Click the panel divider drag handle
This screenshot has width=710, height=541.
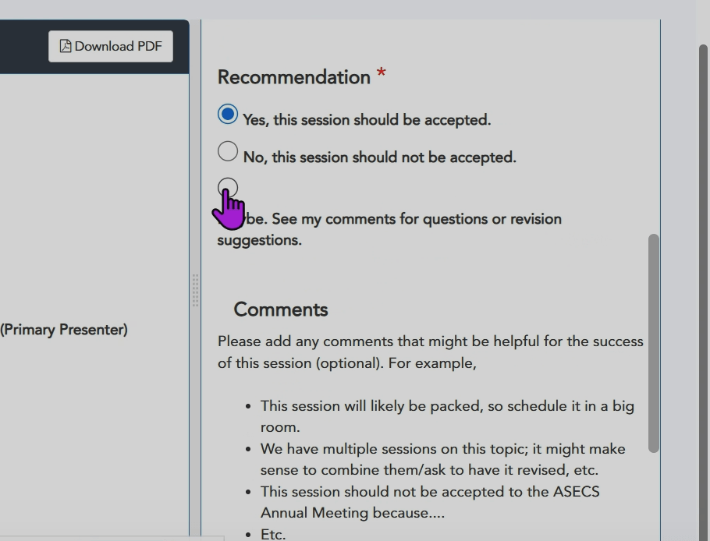click(x=195, y=290)
